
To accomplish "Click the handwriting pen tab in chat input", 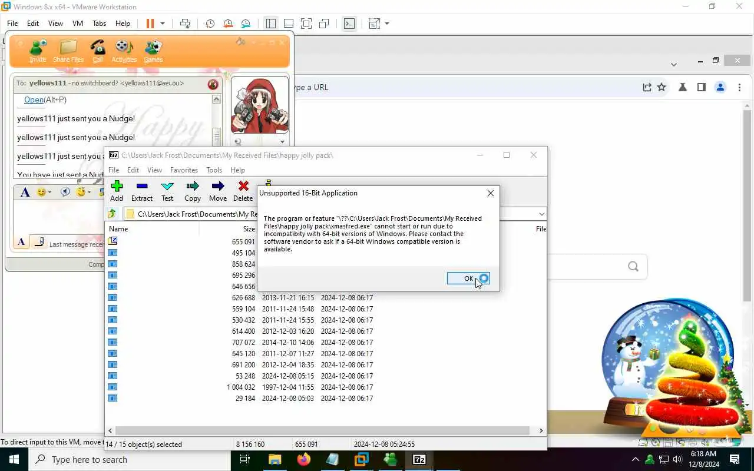I will coord(39,242).
